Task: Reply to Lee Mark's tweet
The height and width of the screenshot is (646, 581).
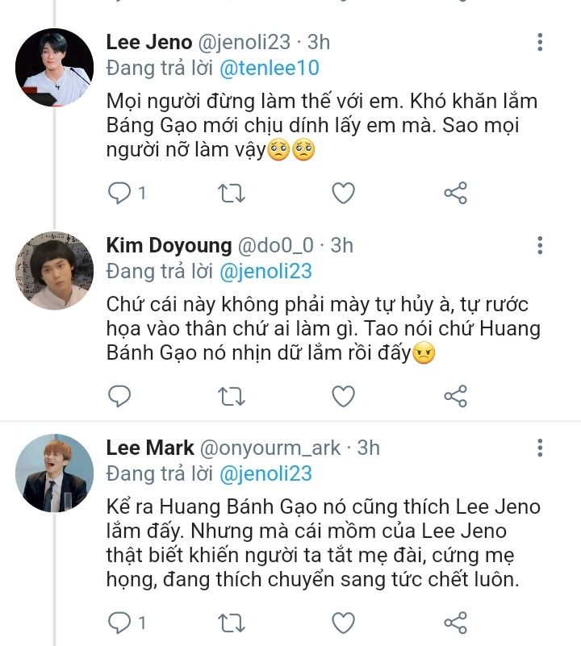Action: (x=119, y=622)
